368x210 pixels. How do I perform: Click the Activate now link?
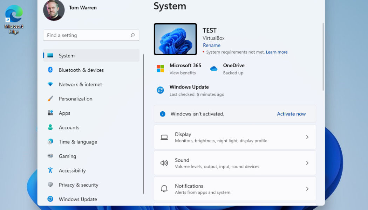(x=291, y=114)
